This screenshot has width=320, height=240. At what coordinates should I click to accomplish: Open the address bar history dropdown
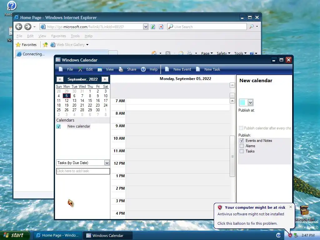(145, 27)
